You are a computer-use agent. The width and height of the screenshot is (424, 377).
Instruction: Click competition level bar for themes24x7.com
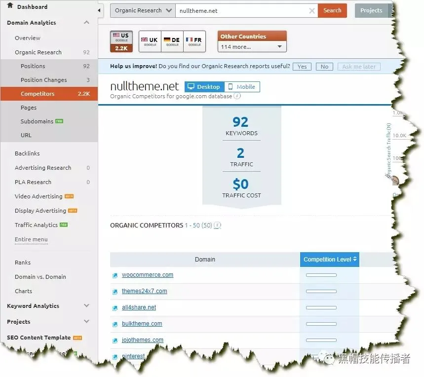321,291
